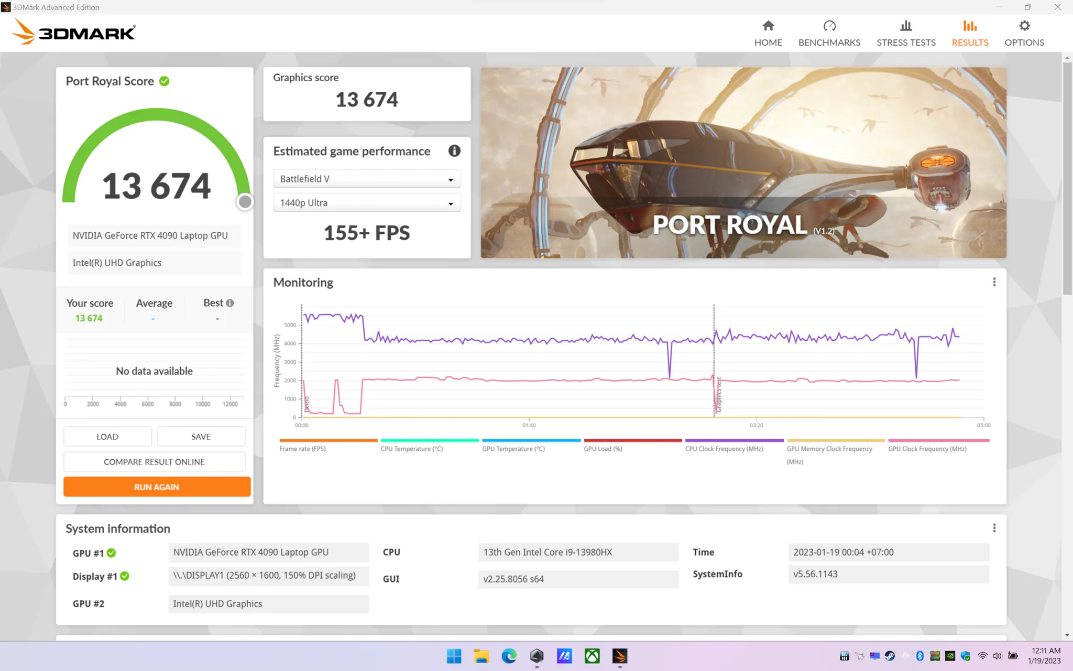Open the Xbox app from the taskbar
The height and width of the screenshot is (671, 1073).
point(592,656)
